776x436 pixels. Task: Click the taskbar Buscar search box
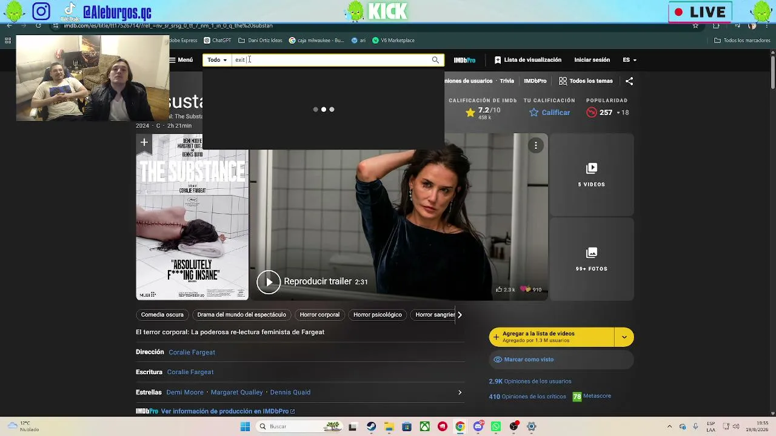299,427
